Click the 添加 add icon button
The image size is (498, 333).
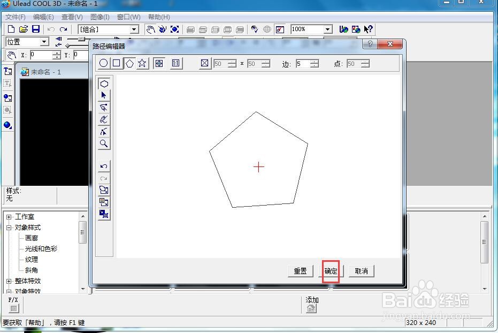tap(311, 308)
